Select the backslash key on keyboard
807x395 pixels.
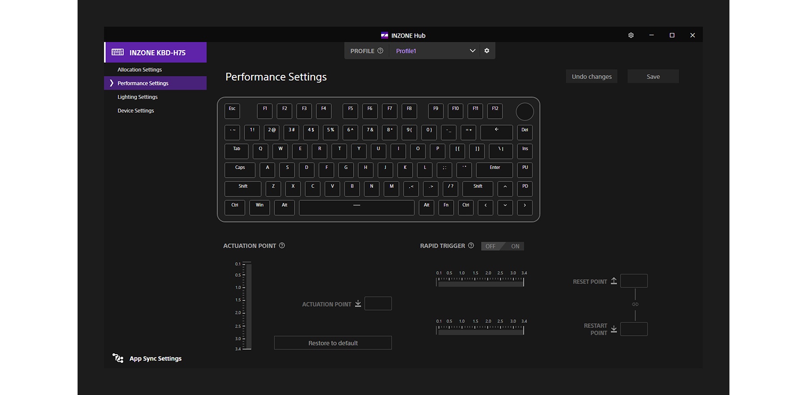pyautogui.click(x=501, y=151)
